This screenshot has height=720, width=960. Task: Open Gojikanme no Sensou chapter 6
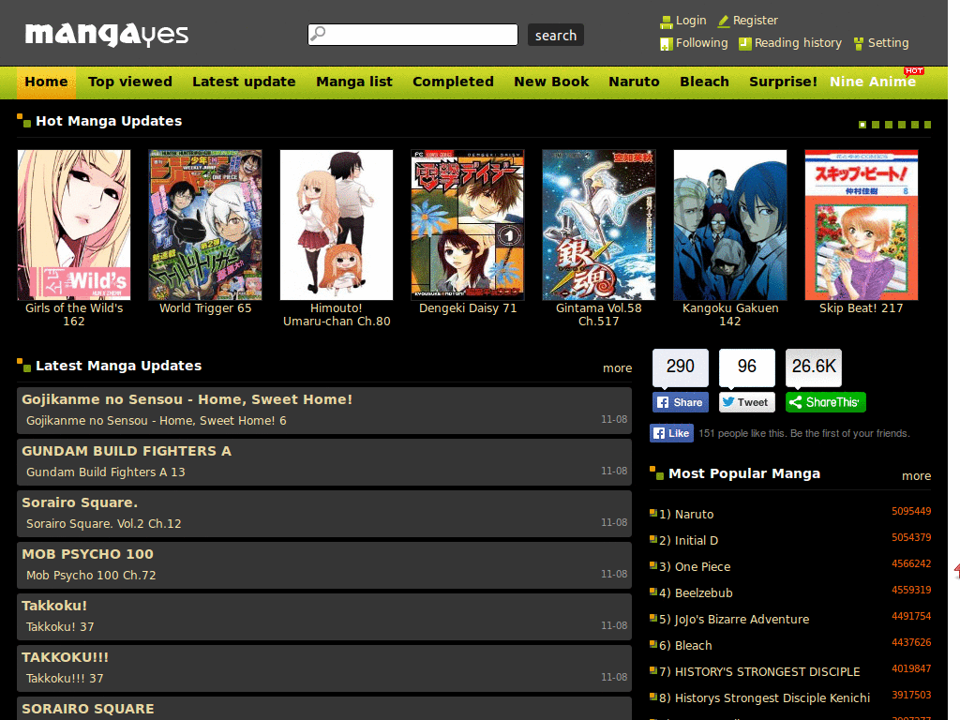tap(157, 421)
